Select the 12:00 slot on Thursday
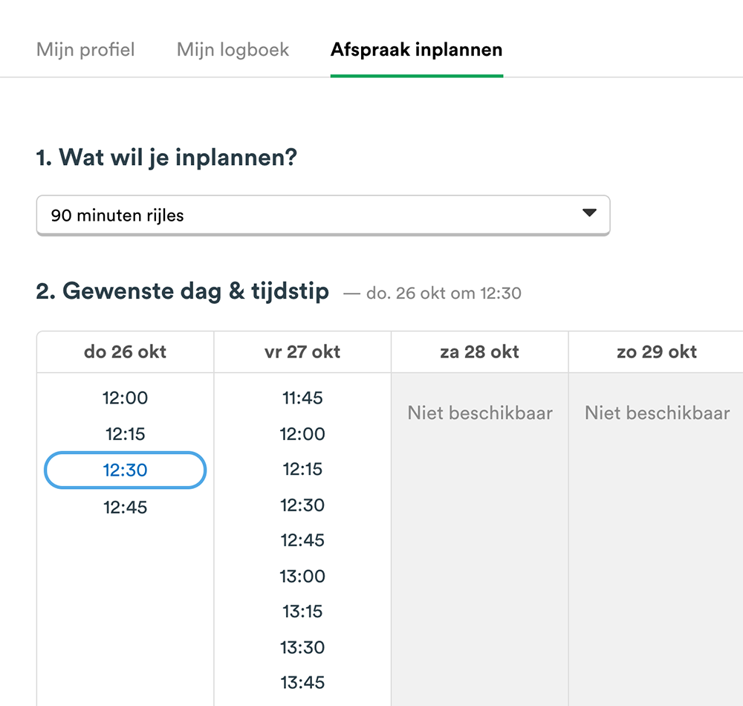This screenshot has height=706, width=743. coord(124,398)
